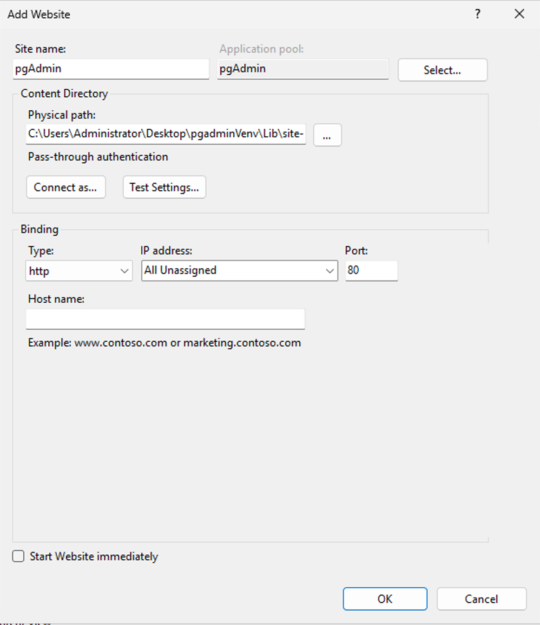Screen dimensions: 540x625
Task: Focus the empty Host name field
Action: pyautogui.click(x=165, y=319)
